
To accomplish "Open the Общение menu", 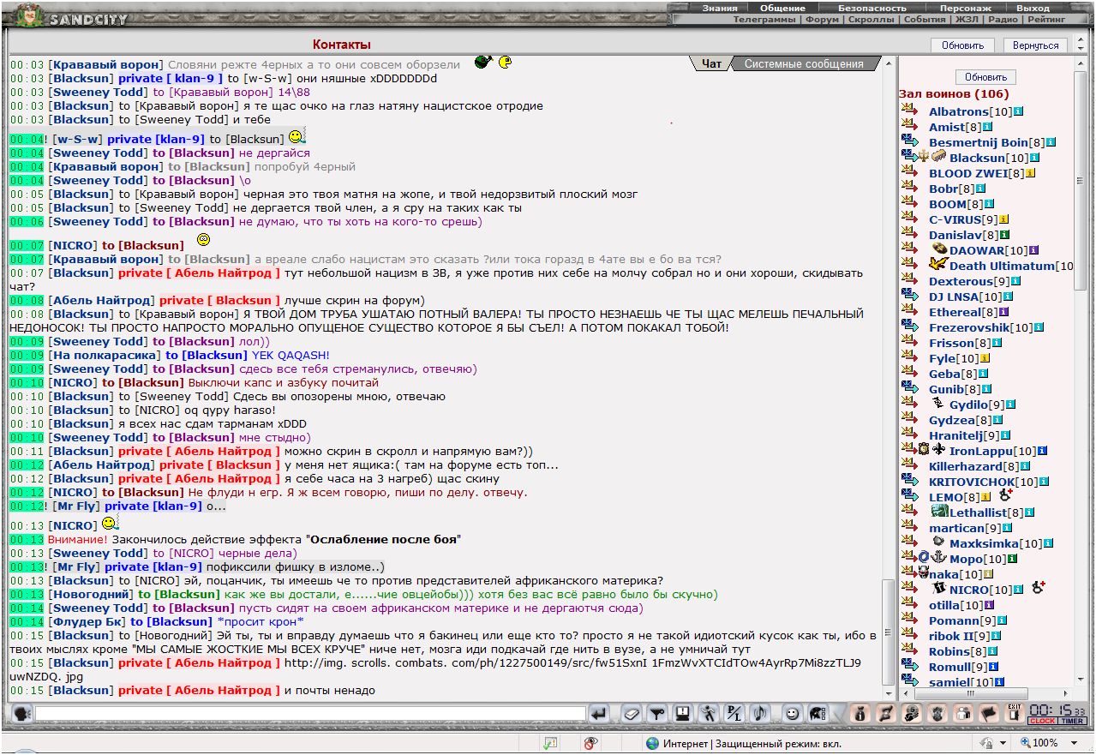I will coord(783,8).
